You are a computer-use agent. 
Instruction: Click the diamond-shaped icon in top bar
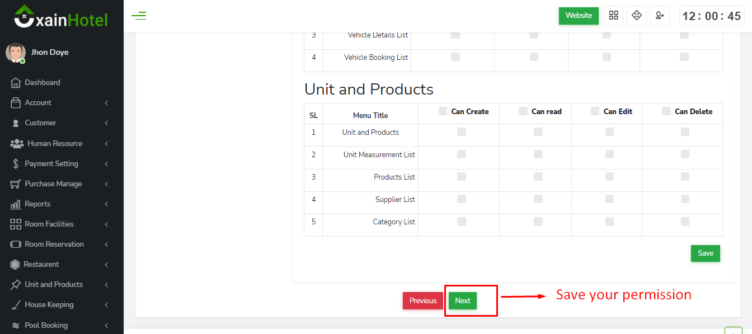(x=637, y=16)
